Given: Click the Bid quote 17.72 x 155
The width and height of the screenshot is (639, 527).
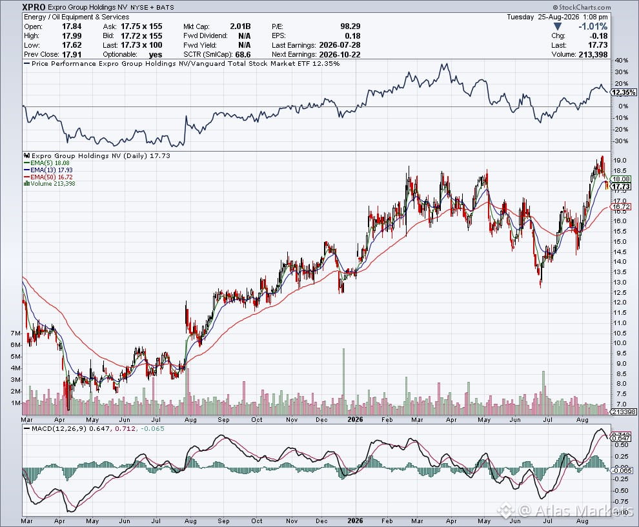Looking at the screenshot, I should tap(141, 36).
